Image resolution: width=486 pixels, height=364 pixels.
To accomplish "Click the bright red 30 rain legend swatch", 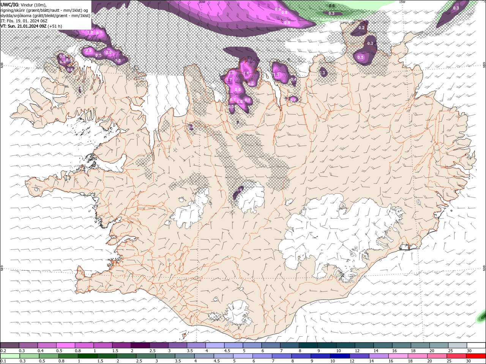I will pyautogui.click(x=476, y=356).
